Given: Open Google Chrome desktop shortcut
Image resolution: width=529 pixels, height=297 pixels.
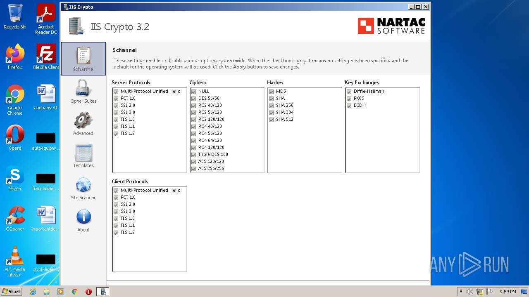Looking at the screenshot, I should pos(15,100).
